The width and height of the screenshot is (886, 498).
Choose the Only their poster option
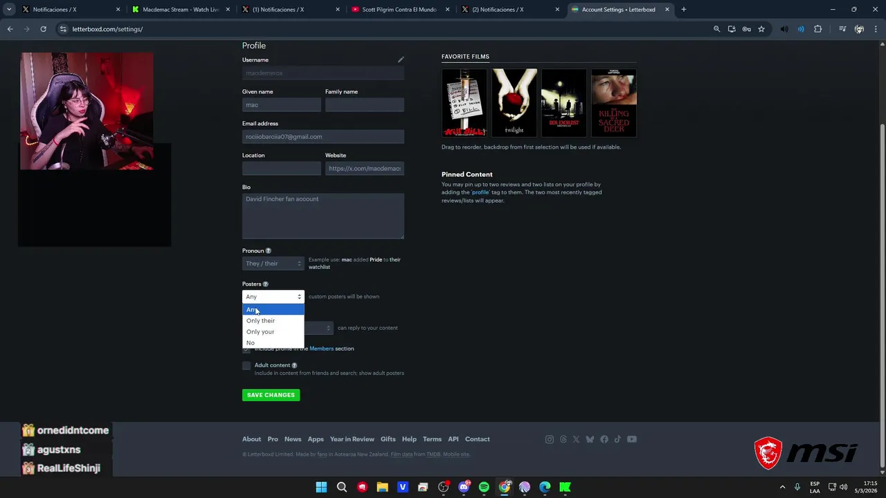(x=273, y=320)
